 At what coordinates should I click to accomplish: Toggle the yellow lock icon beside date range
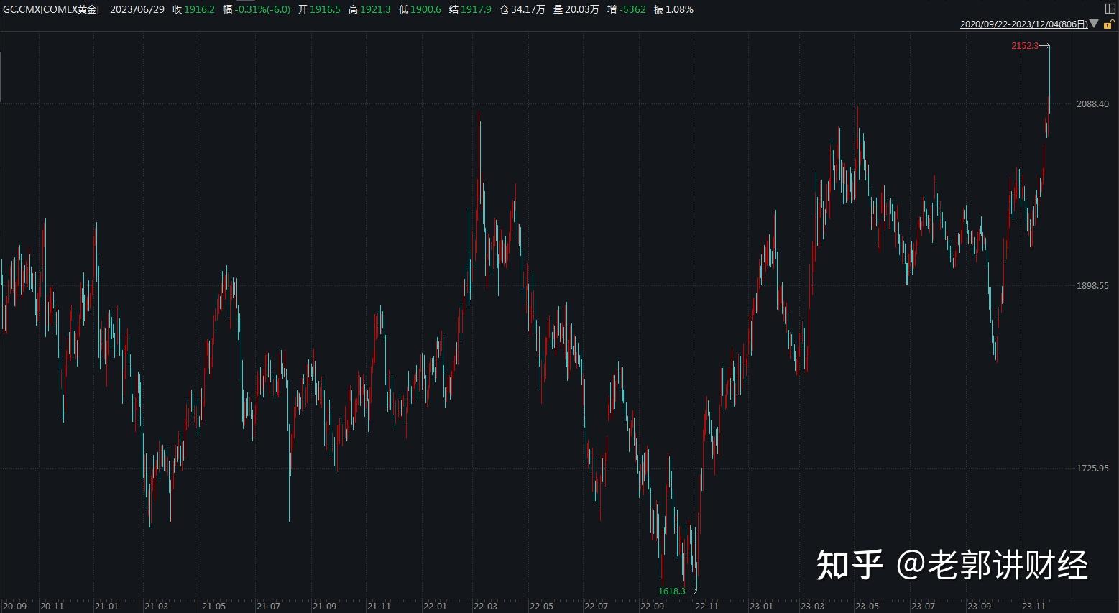(x=1109, y=24)
